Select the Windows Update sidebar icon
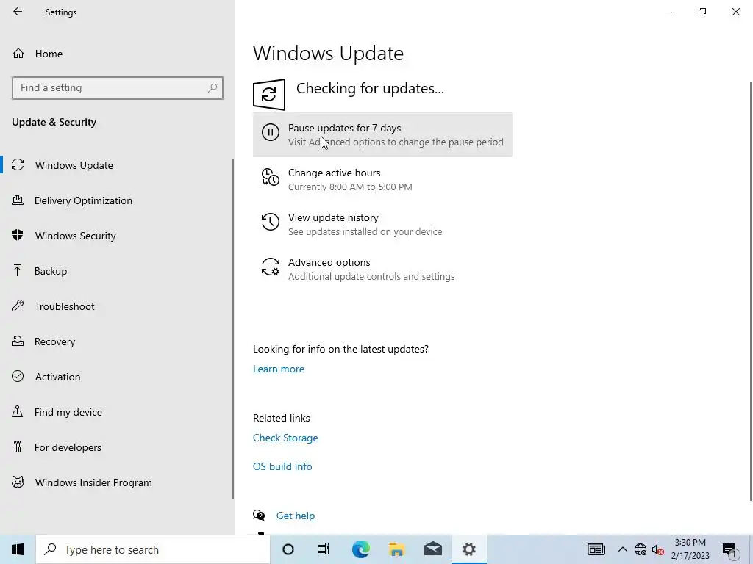 click(x=18, y=165)
